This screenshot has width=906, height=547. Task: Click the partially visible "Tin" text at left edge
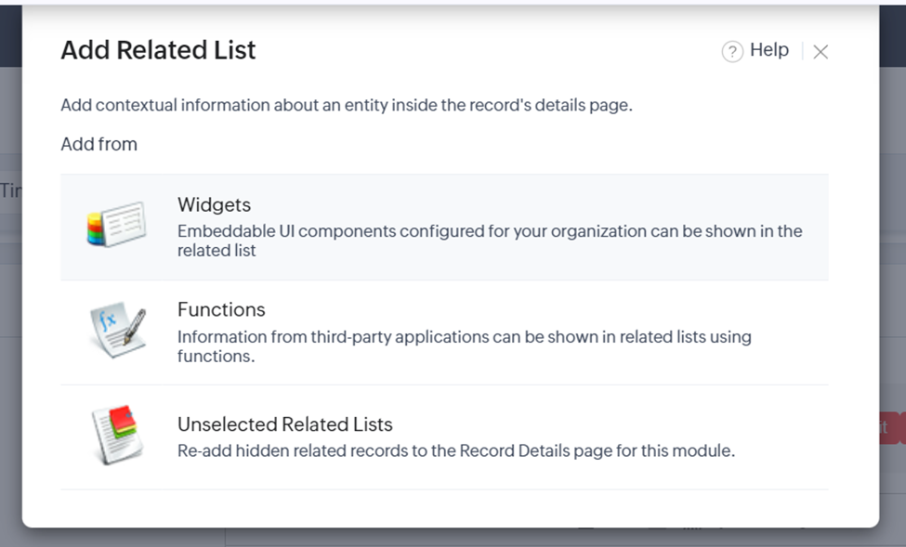point(9,190)
